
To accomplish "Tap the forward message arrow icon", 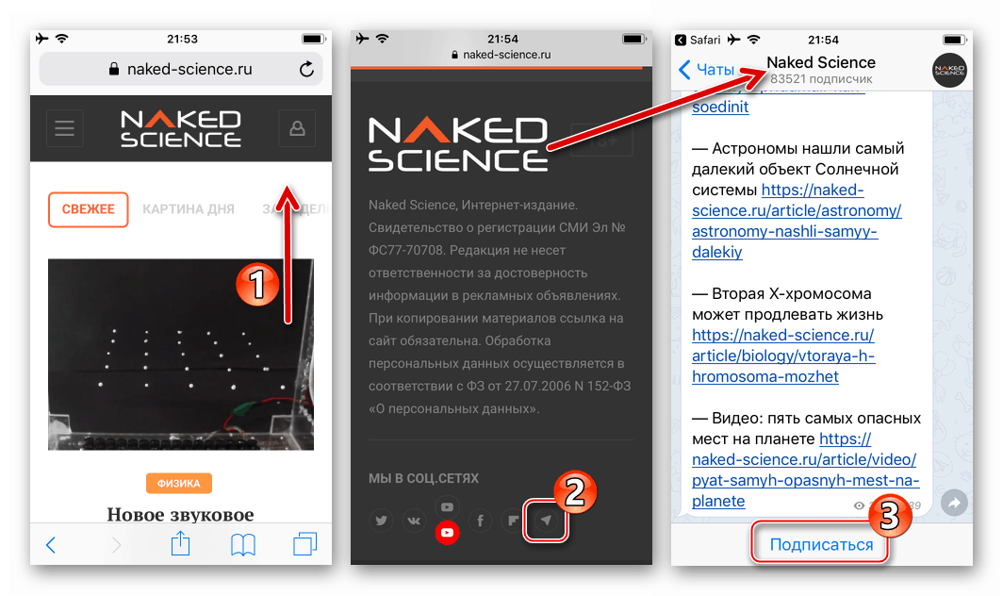I will (x=954, y=503).
